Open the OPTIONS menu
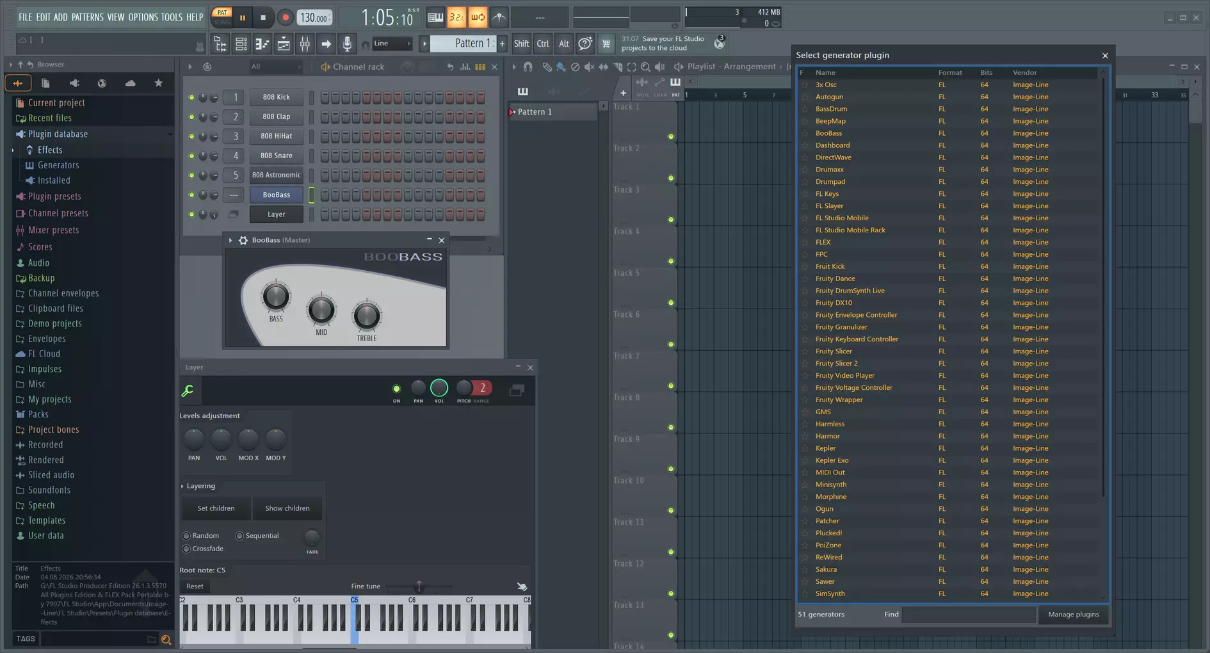The width and height of the screenshot is (1210, 653). click(143, 17)
